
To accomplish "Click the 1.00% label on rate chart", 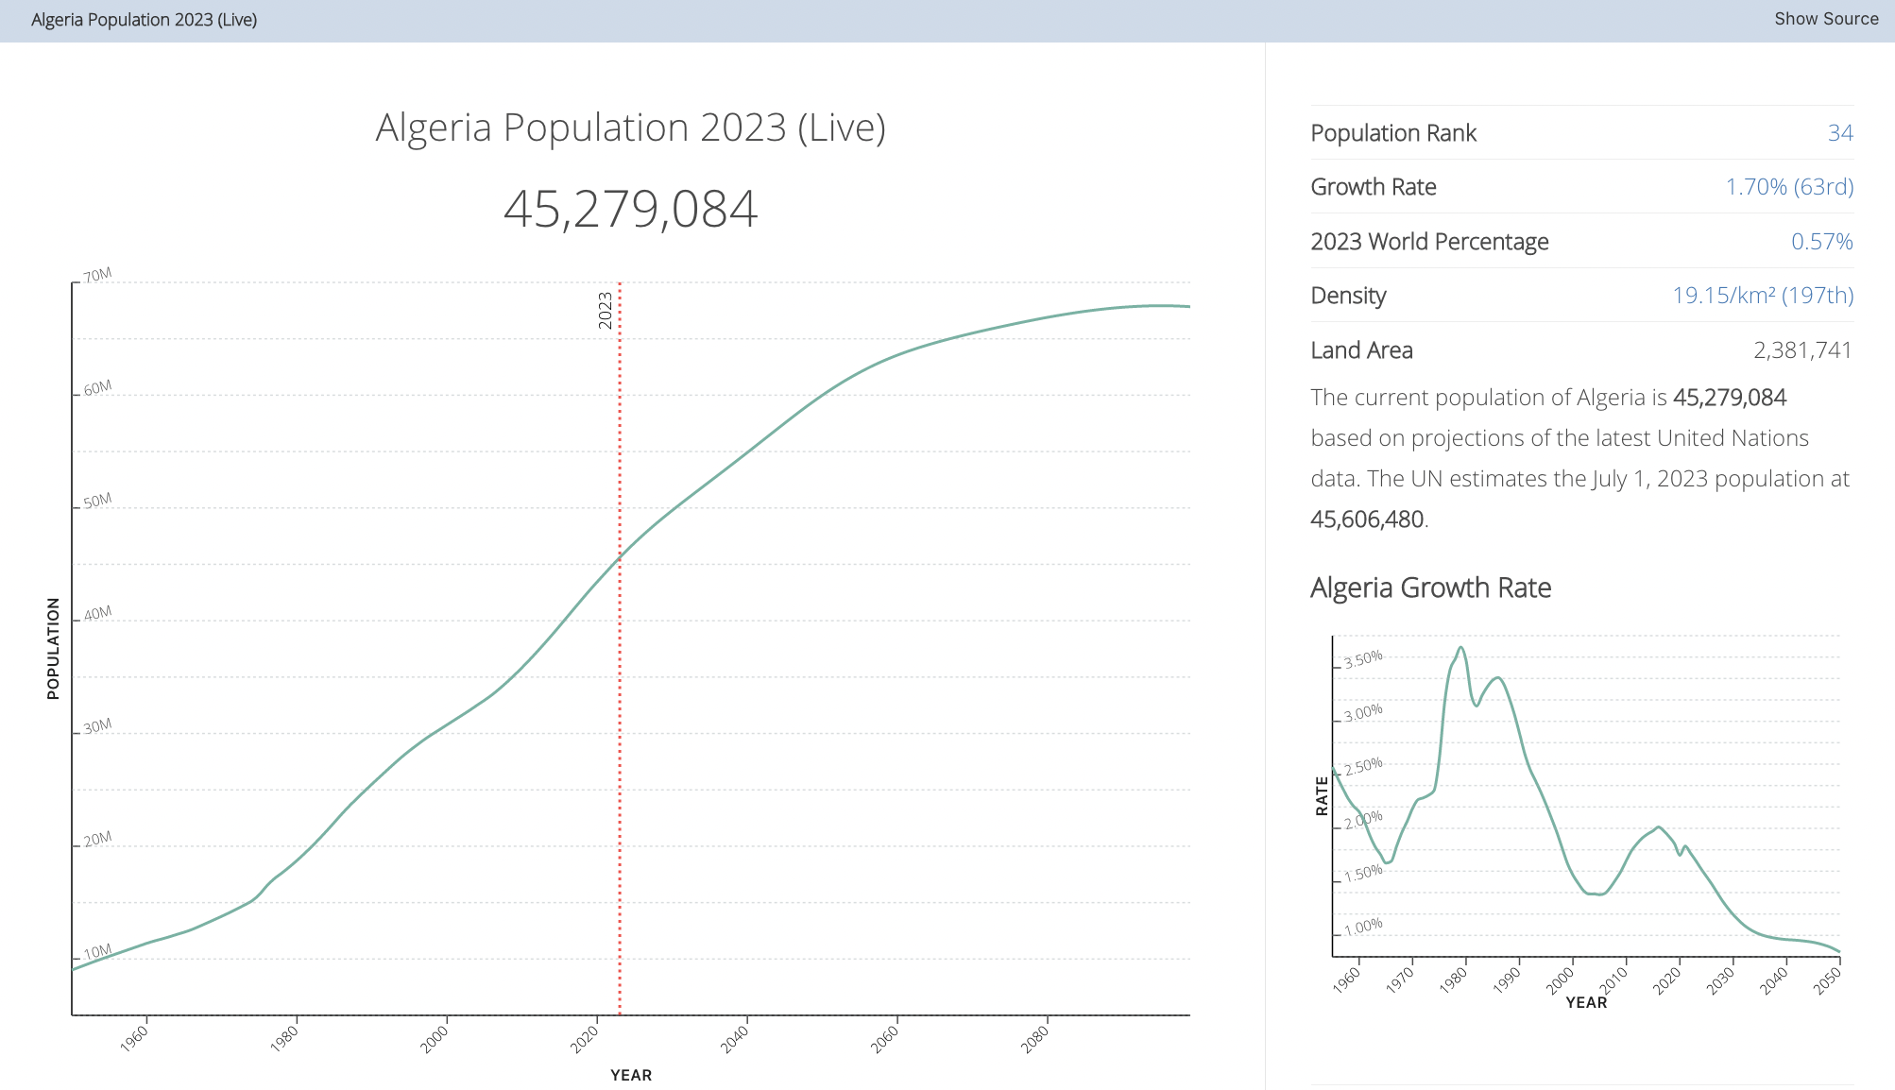I will click(1363, 927).
